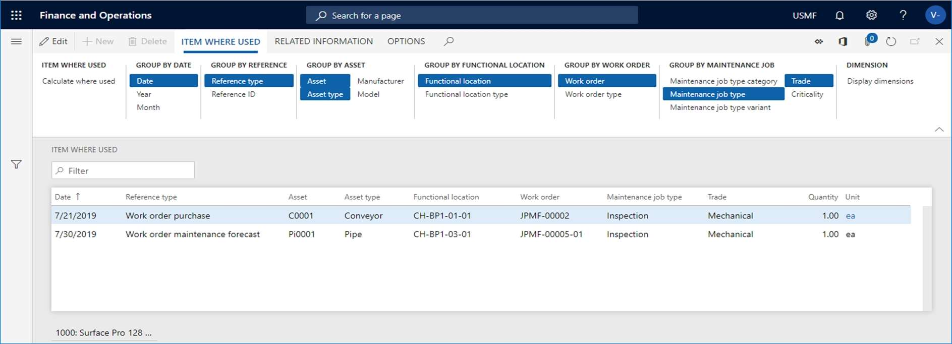Sort by the Date column header
This screenshot has width=952, height=344.
pos(63,197)
